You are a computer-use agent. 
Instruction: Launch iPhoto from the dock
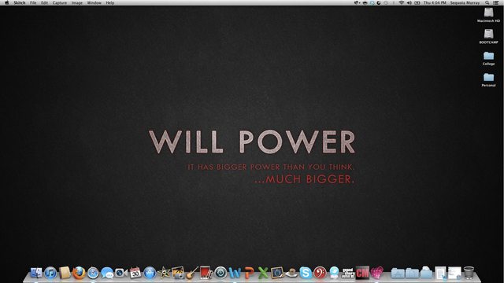(178, 273)
